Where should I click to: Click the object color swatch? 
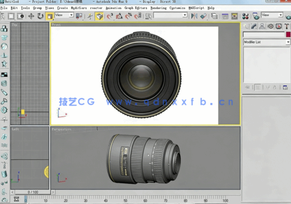tap(288, 35)
